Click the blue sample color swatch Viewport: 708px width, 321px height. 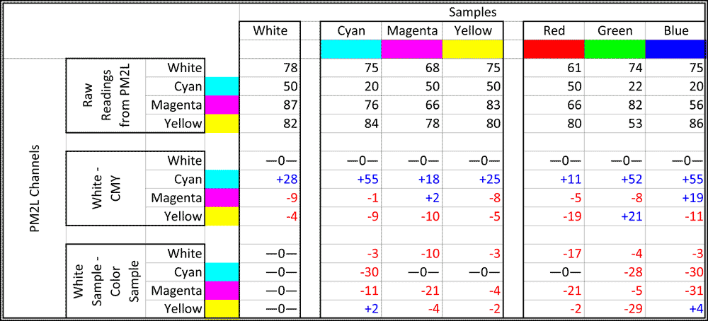pyautogui.click(x=676, y=49)
